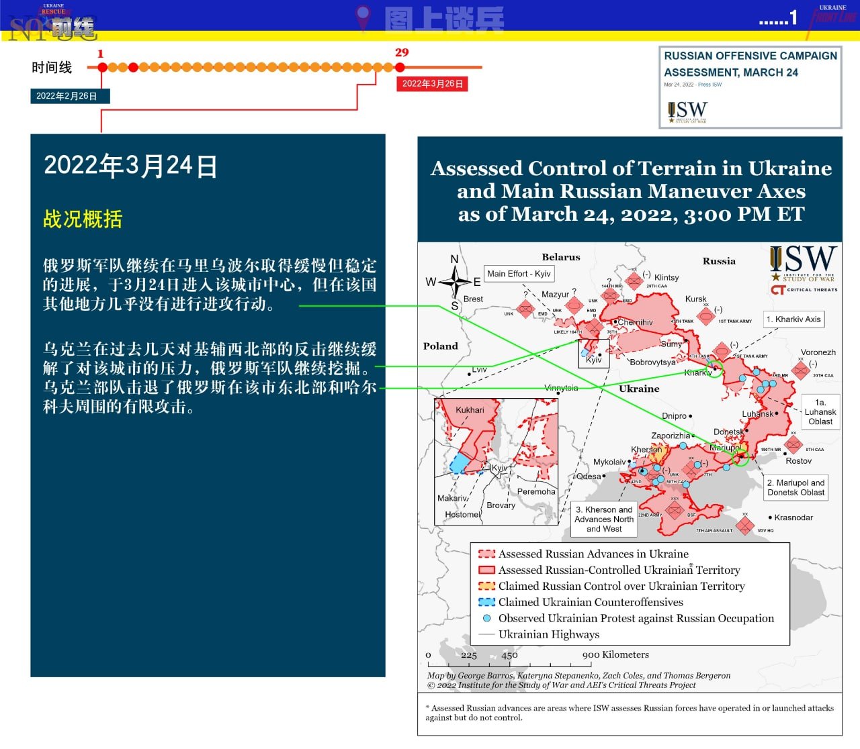Viewport: 860px width, 749px height.
Task: Click the Mykolaiv city label
Action: point(609,462)
